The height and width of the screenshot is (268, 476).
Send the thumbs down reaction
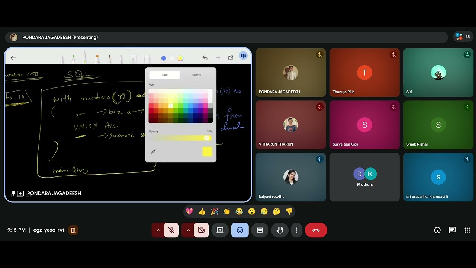289,211
